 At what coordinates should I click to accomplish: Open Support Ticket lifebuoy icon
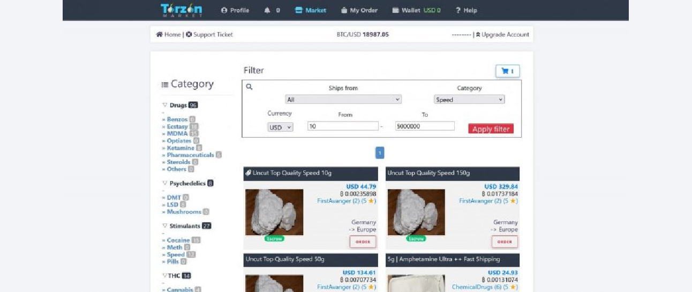coord(189,34)
